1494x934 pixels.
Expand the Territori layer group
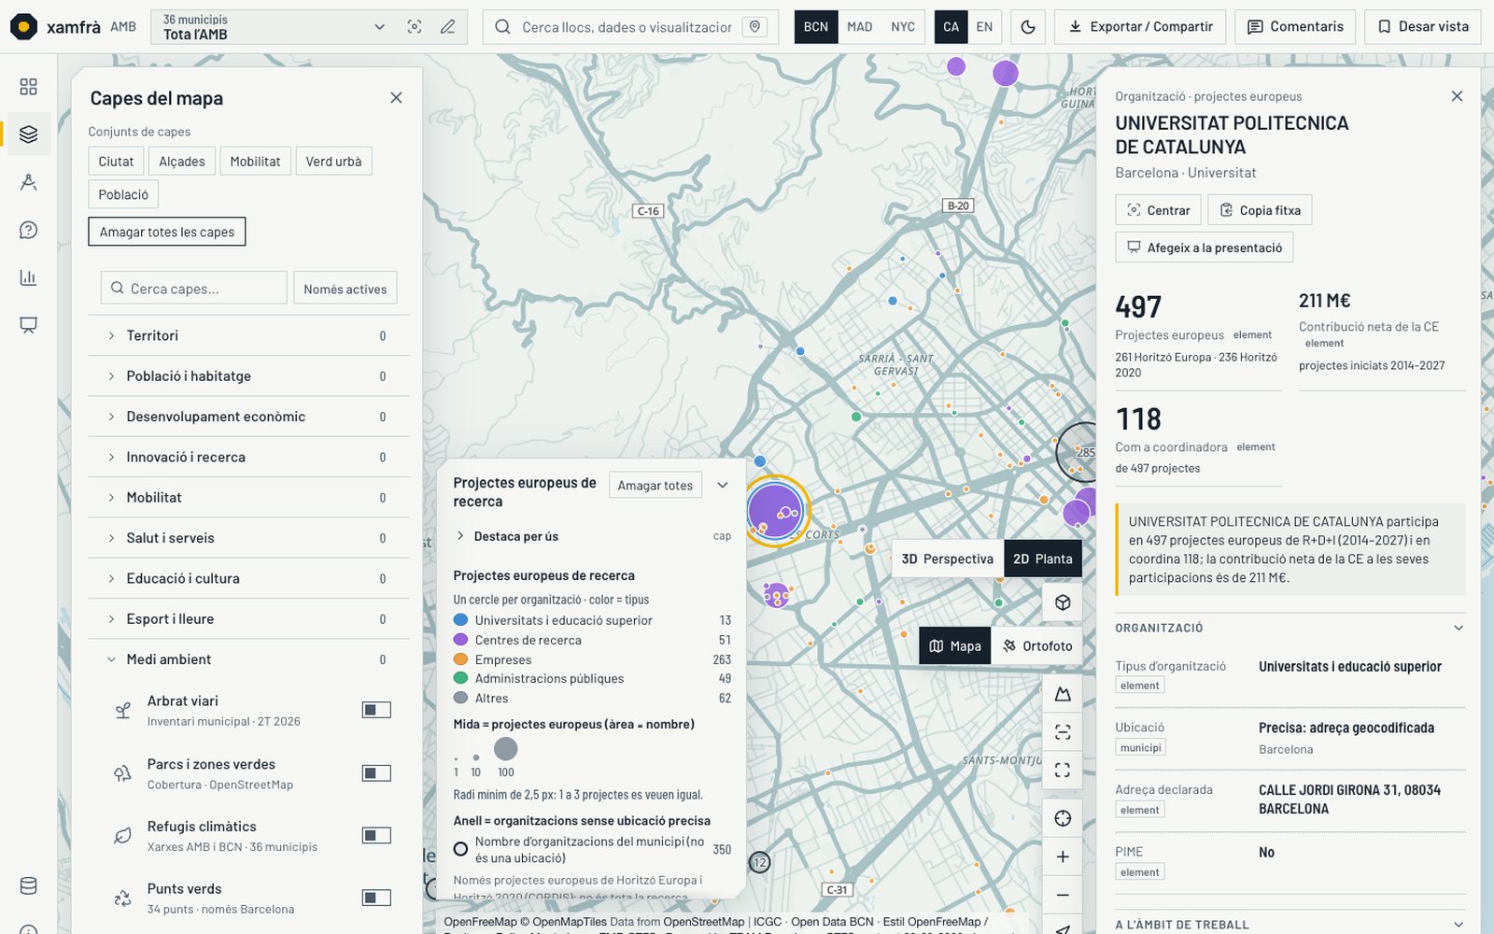point(248,335)
